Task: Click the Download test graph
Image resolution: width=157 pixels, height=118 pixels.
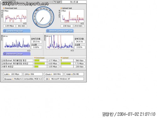Action: coord(15,16)
